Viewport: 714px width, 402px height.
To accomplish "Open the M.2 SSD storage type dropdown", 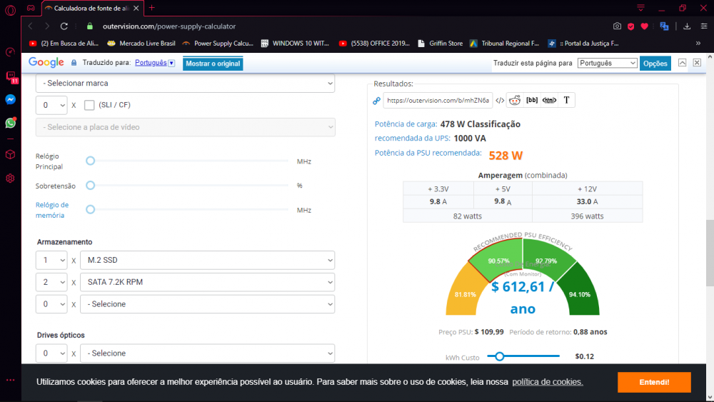I will (x=207, y=260).
